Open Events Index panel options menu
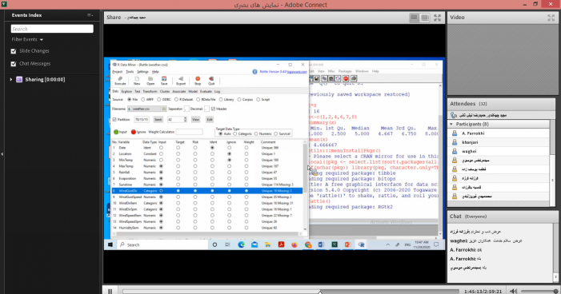This screenshot has height=294, width=561. 90,15
